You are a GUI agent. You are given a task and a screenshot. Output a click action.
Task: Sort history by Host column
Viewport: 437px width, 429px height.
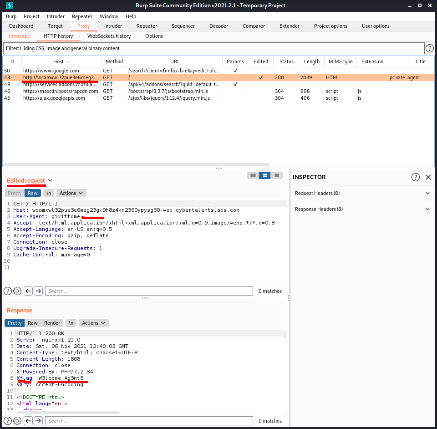pos(61,61)
